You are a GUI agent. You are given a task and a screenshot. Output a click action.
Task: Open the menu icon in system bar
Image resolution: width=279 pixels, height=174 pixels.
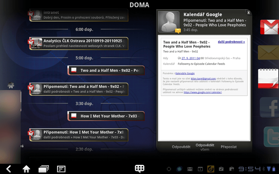(61, 169)
